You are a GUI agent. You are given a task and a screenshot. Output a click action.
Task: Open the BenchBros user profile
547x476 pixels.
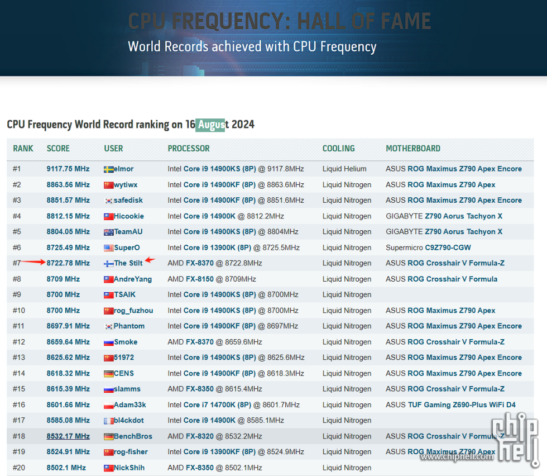(x=133, y=436)
